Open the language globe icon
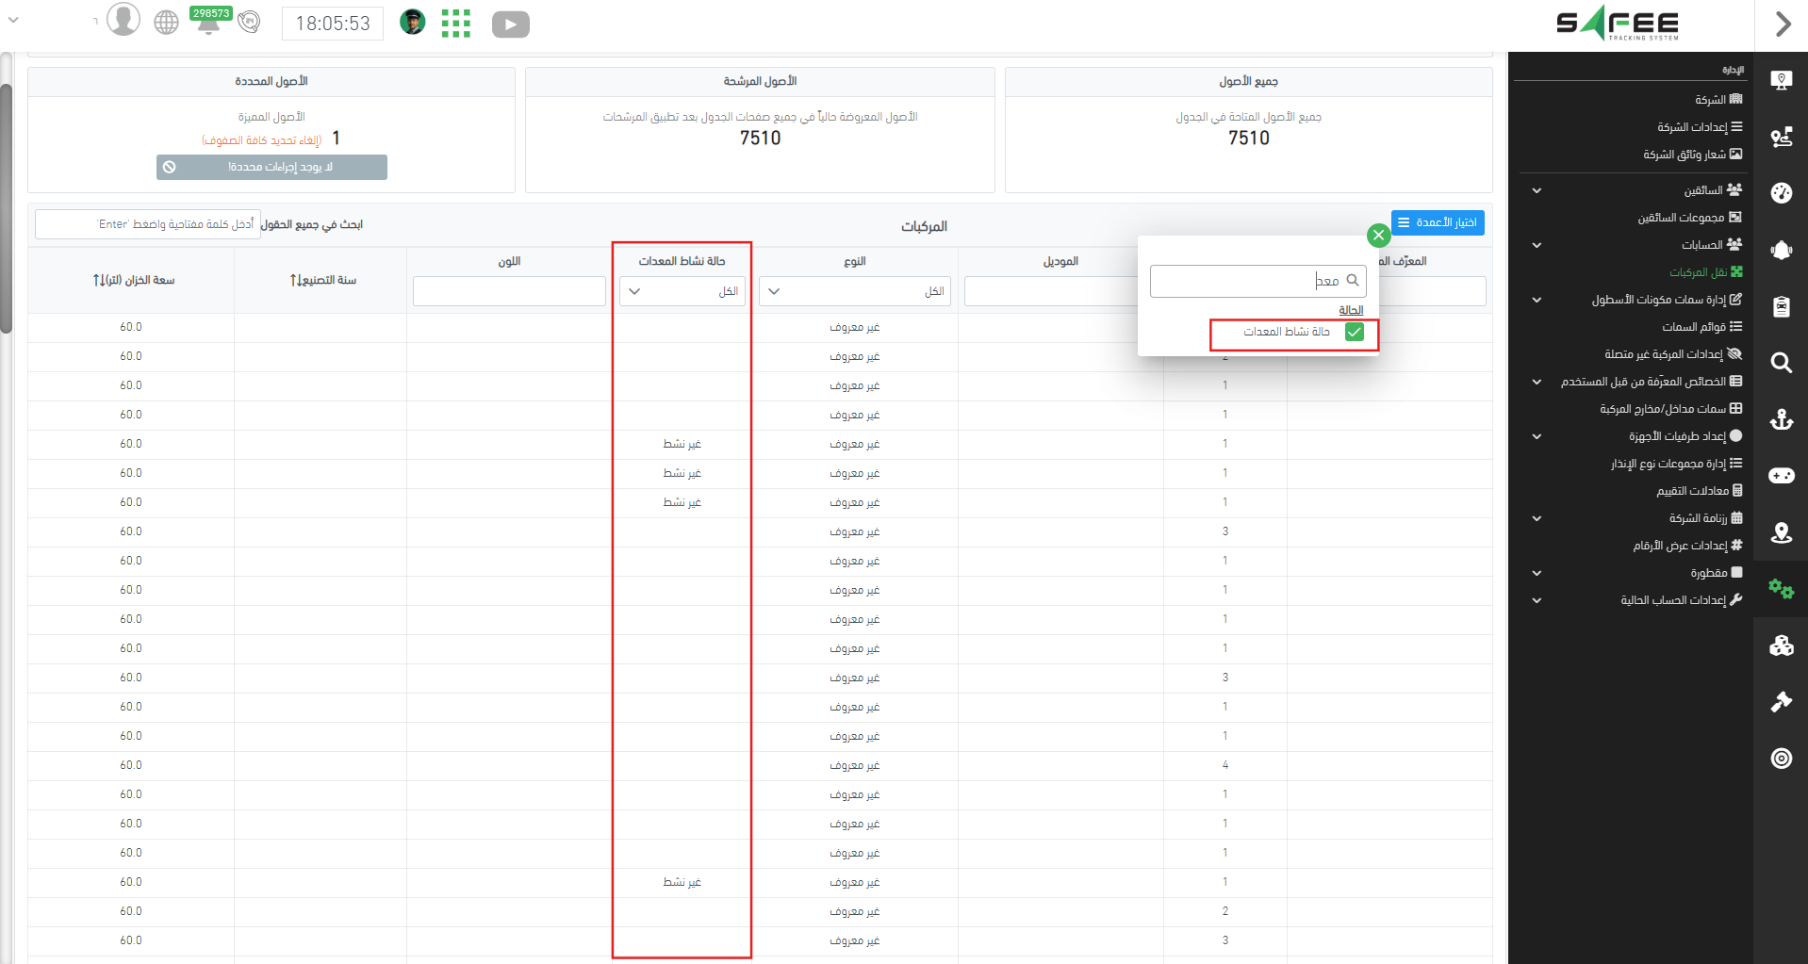The height and width of the screenshot is (964, 1808). pyautogui.click(x=166, y=23)
